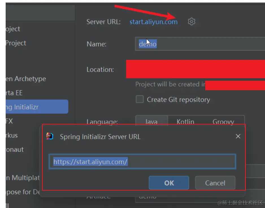This screenshot has width=265, height=208.
Task: Click the Name input field
Action: tap(200, 44)
